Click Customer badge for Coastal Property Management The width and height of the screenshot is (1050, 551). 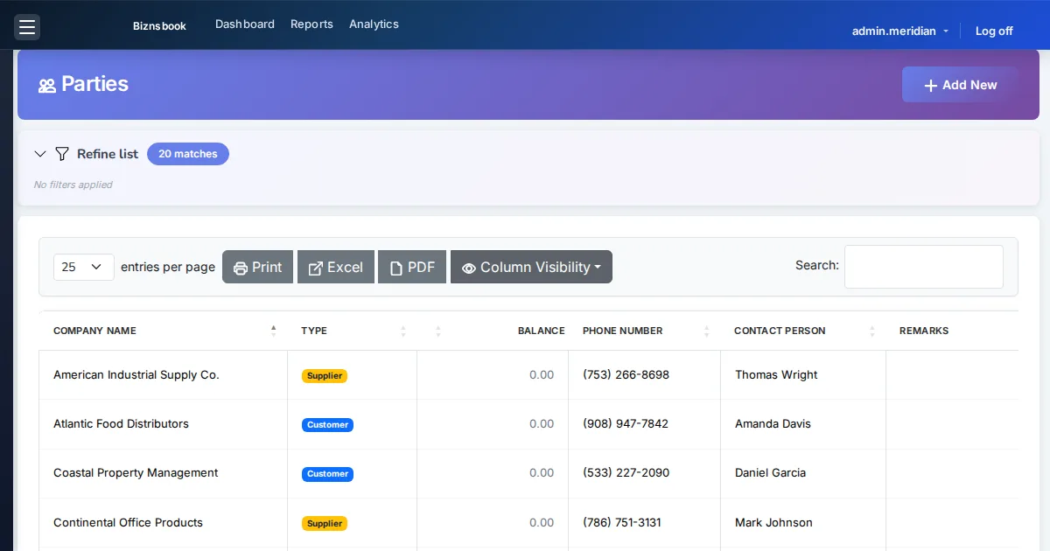pyautogui.click(x=328, y=474)
